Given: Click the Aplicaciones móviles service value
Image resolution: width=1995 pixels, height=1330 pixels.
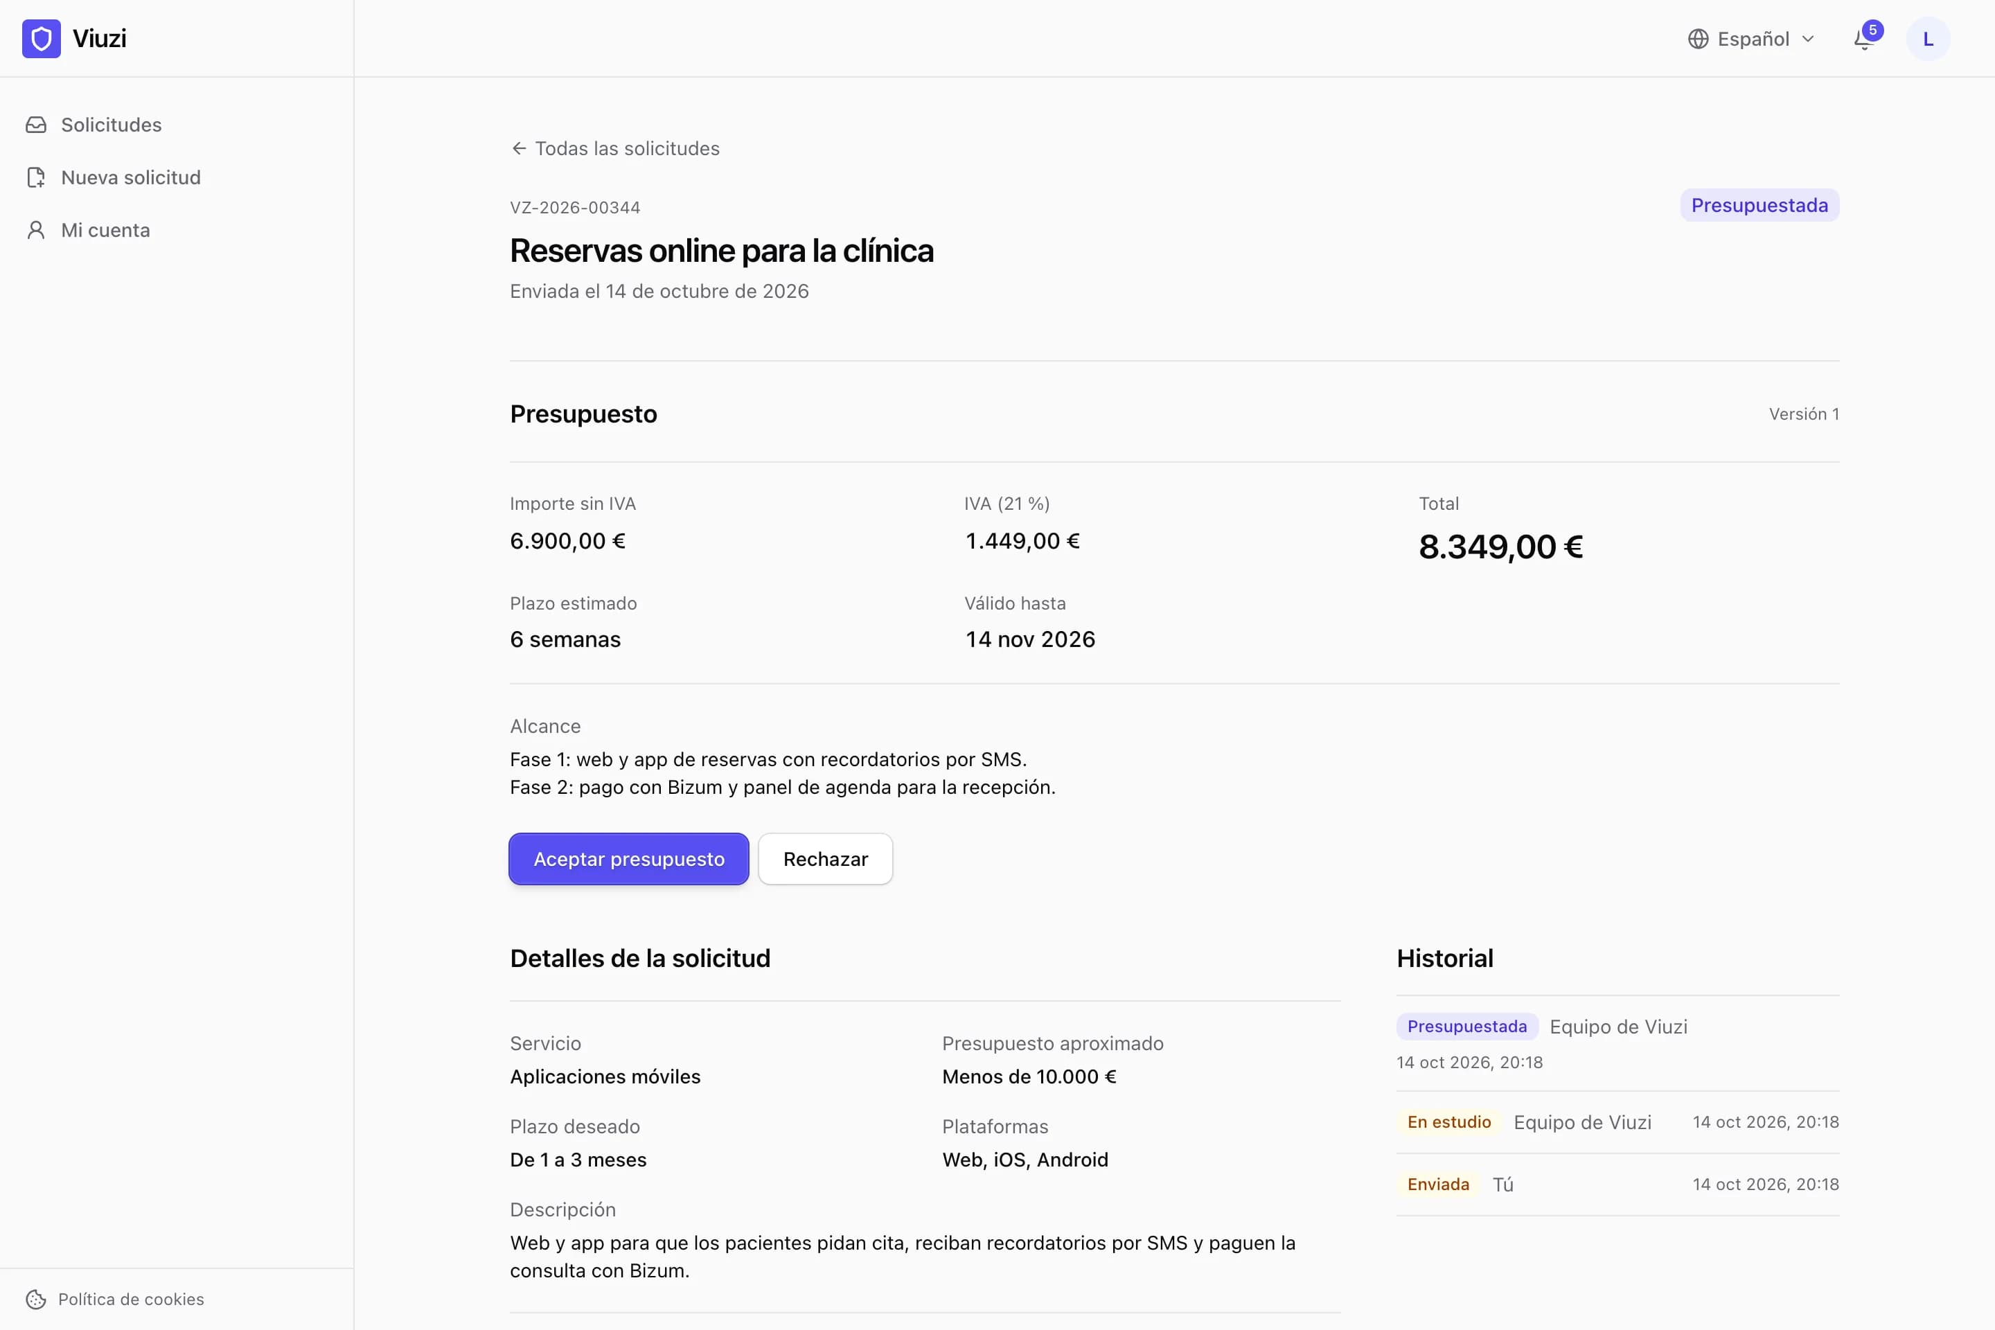Looking at the screenshot, I should pyautogui.click(x=605, y=1076).
